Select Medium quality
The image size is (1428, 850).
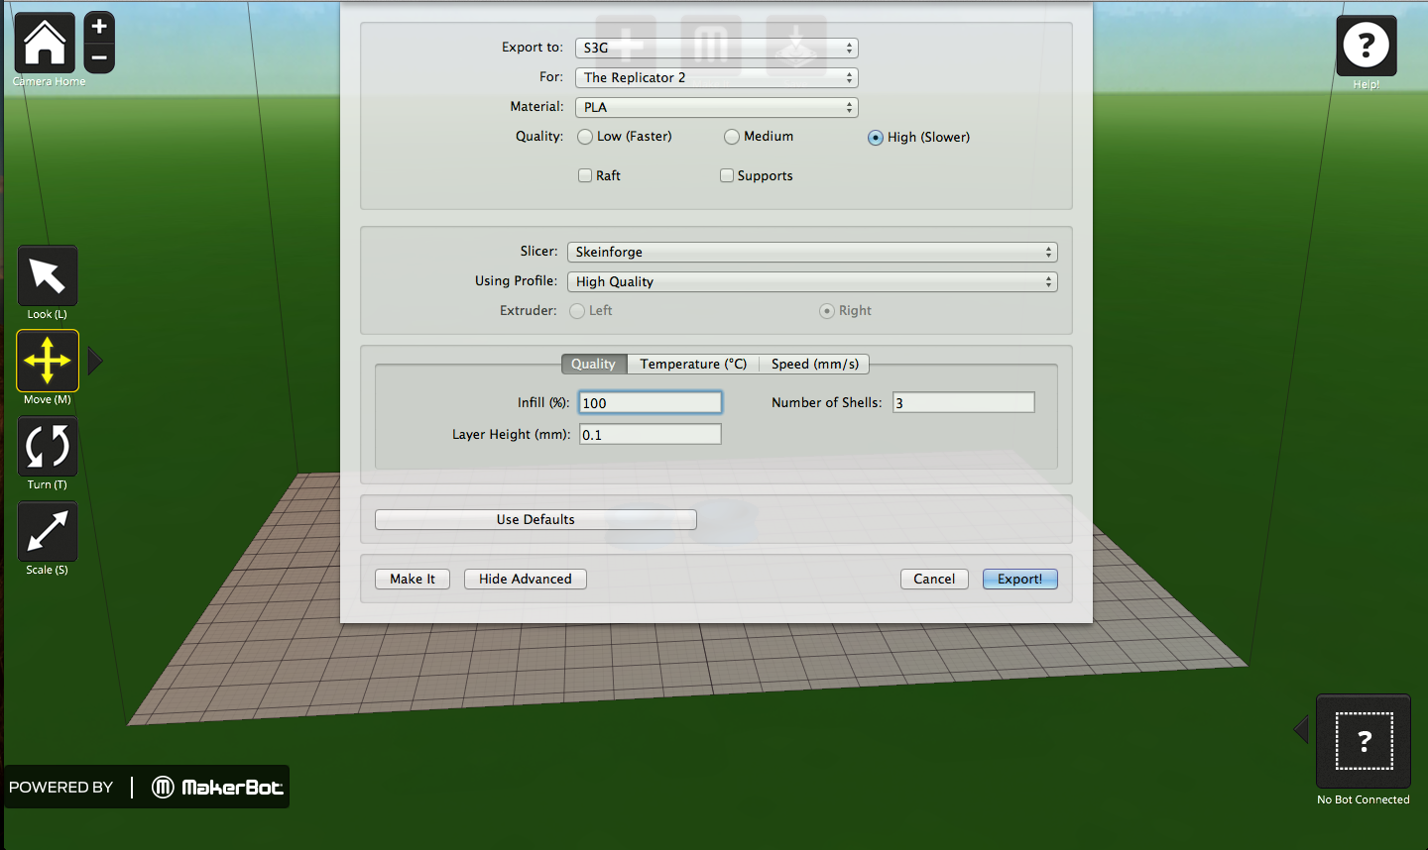pos(732,137)
